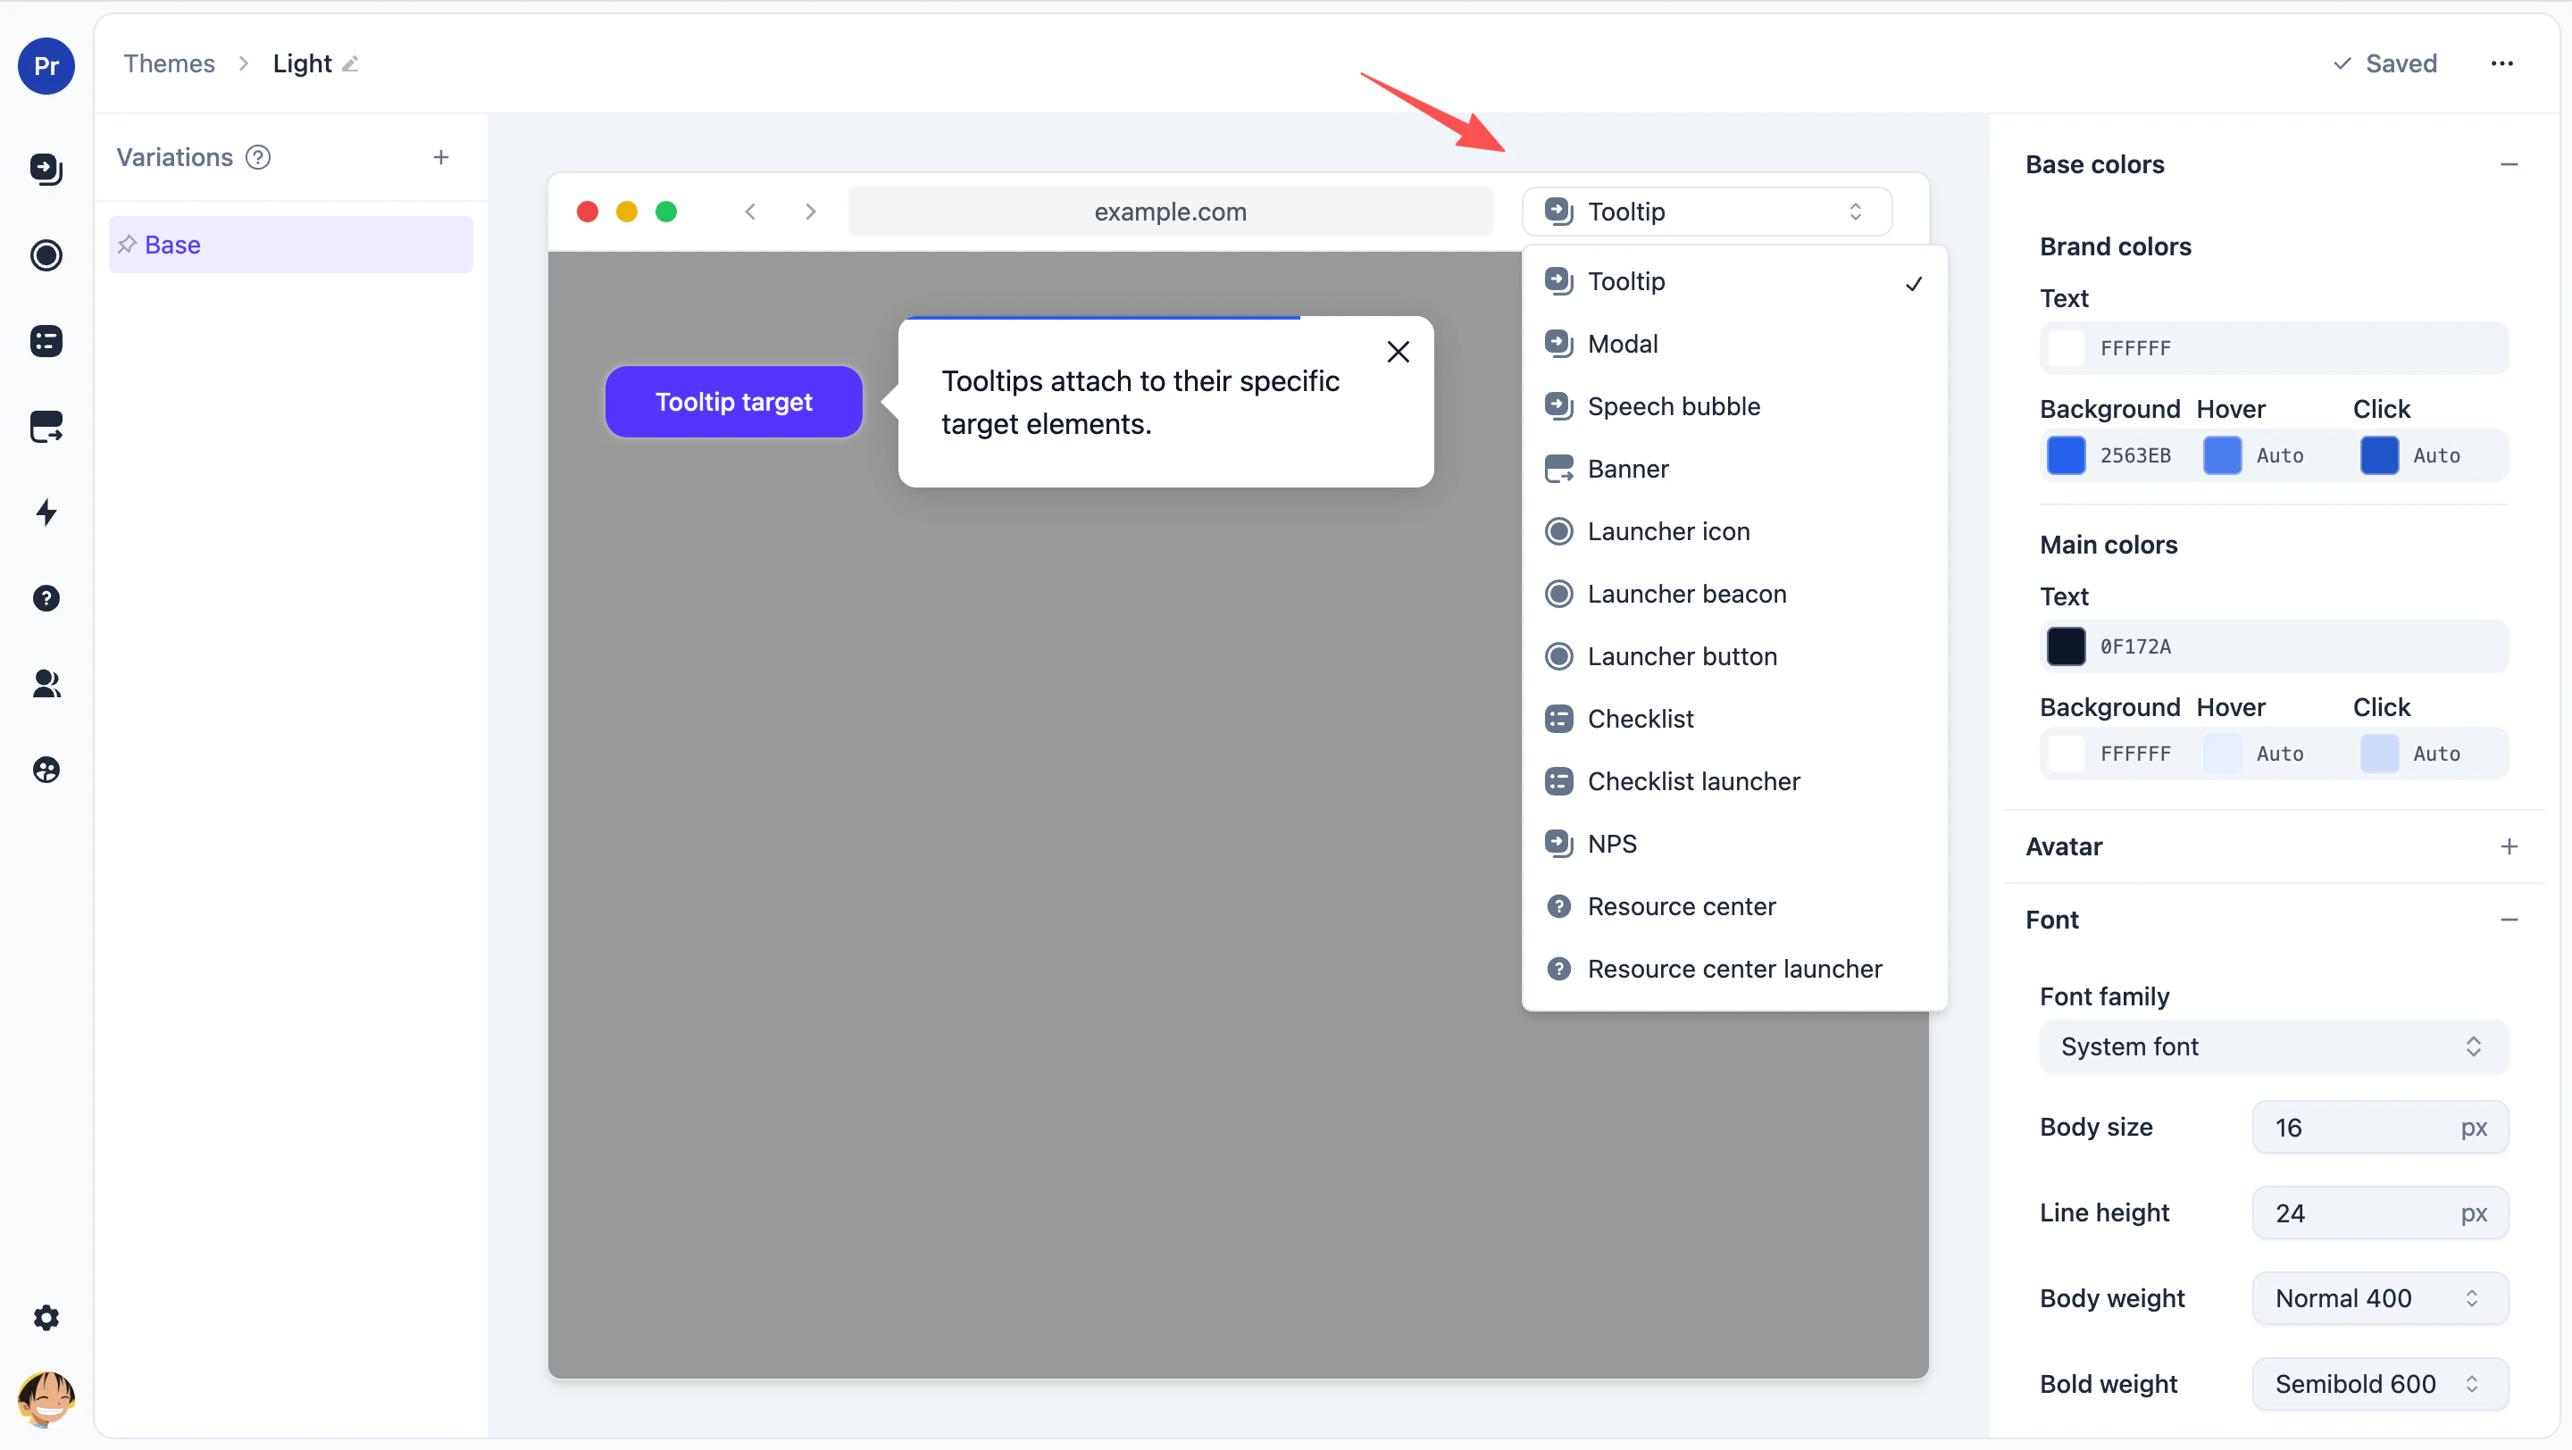Open the Themes palette icon in sidebar
The height and width of the screenshot is (1450, 2572).
(46, 771)
